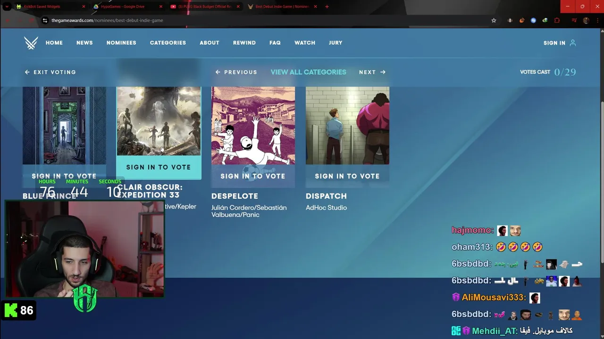Open the Rewind nav item
This screenshot has width=604, height=339.
coord(244,43)
